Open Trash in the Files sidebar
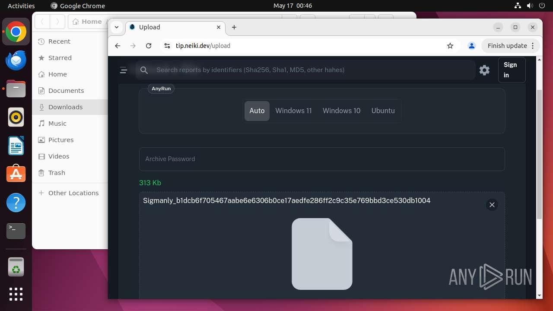This screenshot has height=311, width=553. [x=70, y=173]
